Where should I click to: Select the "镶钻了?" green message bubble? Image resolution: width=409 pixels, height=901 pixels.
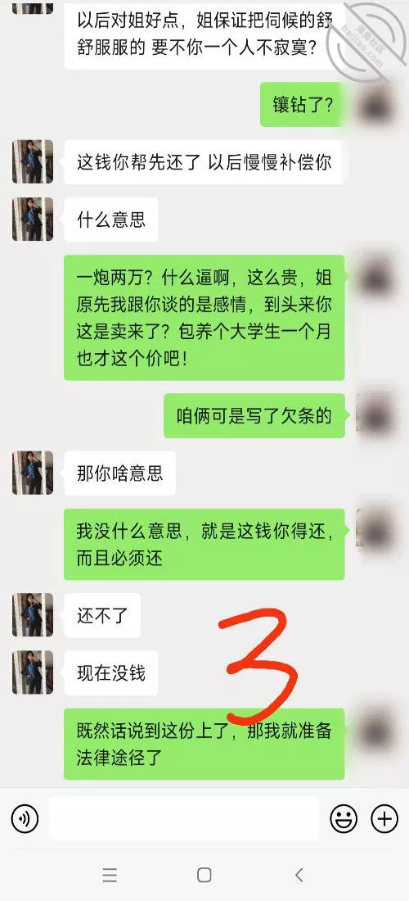click(303, 105)
